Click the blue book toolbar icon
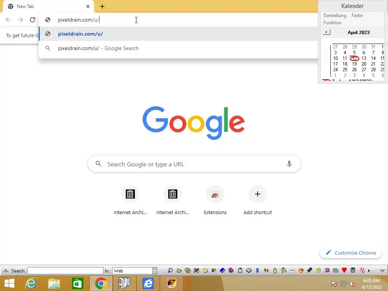This screenshot has width=388, height=291. coord(222,271)
